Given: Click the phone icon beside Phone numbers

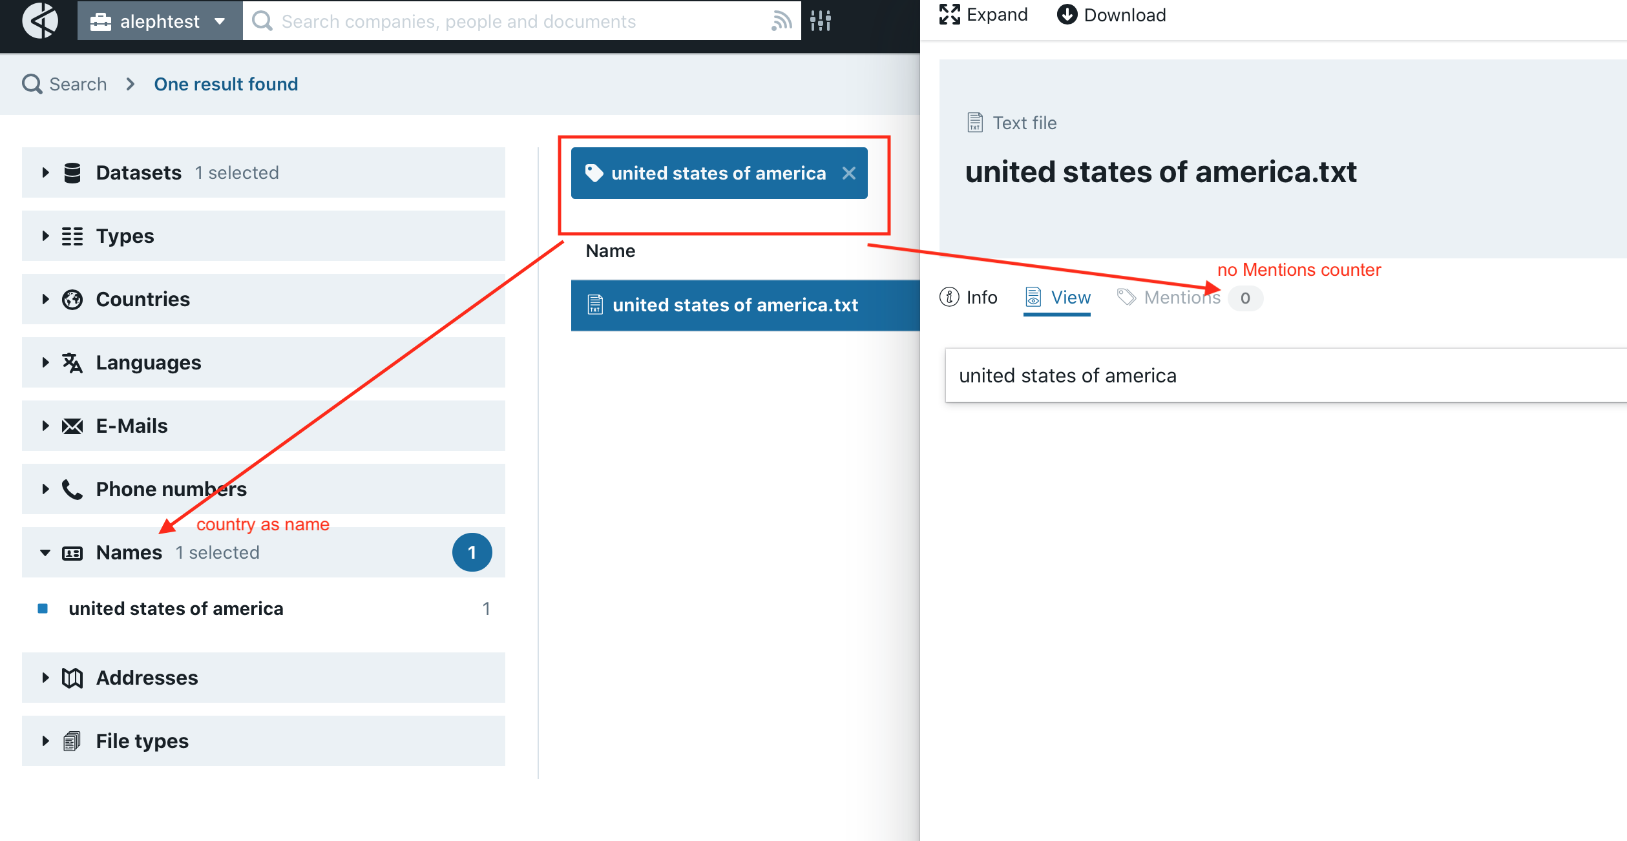Looking at the screenshot, I should pyautogui.click(x=72, y=489).
